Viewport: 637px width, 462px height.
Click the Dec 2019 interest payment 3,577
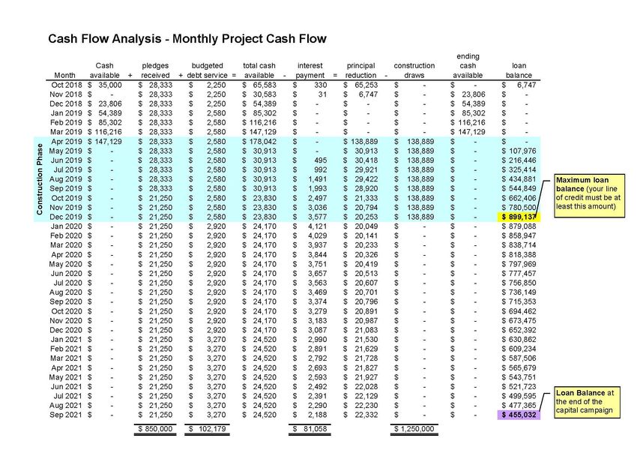(x=317, y=217)
